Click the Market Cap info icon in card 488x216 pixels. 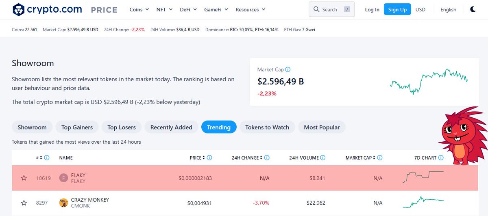coord(288,69)
